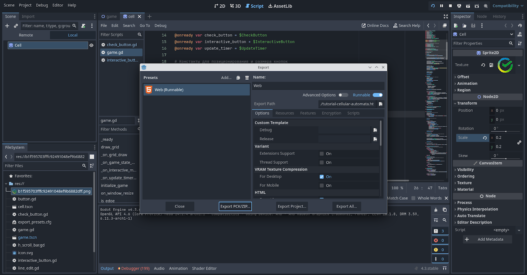Screen dimensions: 527x275
Task: Add a new node with plus icon
Action: click(7, 26)
